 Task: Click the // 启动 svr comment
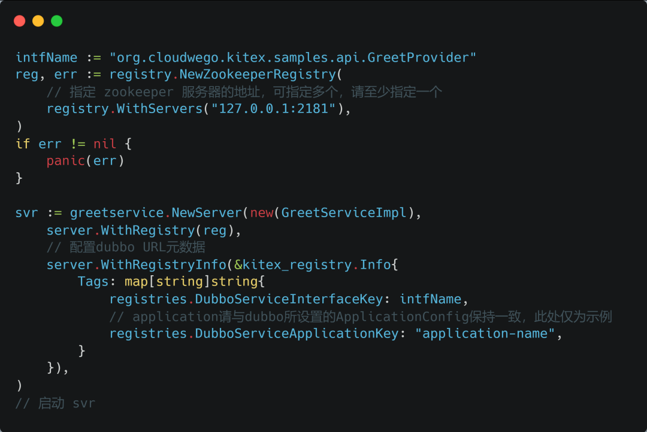55,403
